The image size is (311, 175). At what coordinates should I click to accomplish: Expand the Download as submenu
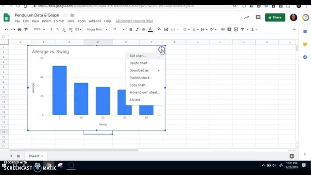pos(144,70)
